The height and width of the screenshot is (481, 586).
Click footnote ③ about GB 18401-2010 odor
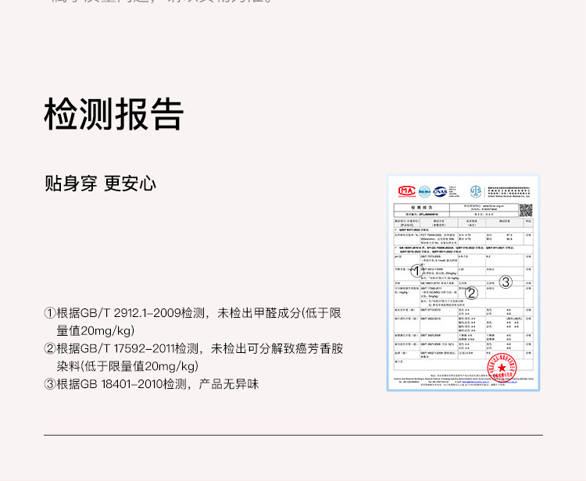(151, 384)
